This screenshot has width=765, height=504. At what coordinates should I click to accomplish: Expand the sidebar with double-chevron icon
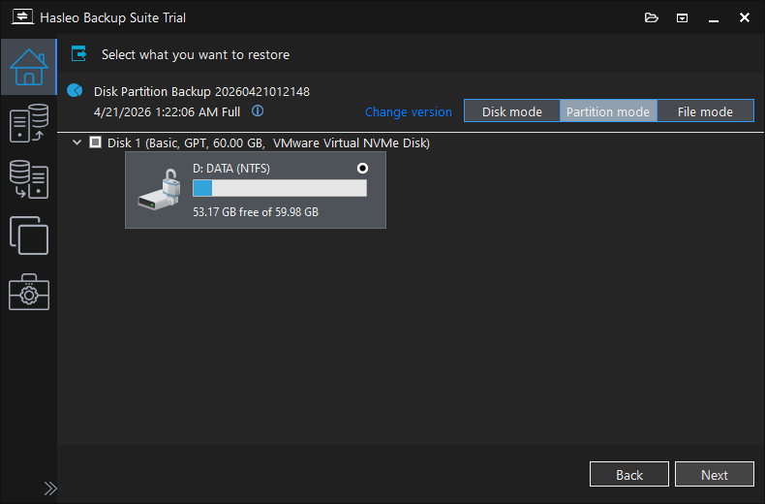(x=50, y=488)
